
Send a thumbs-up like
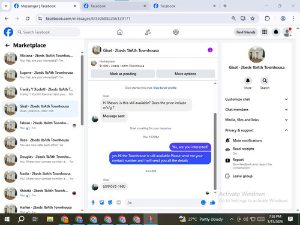[212, 202]
